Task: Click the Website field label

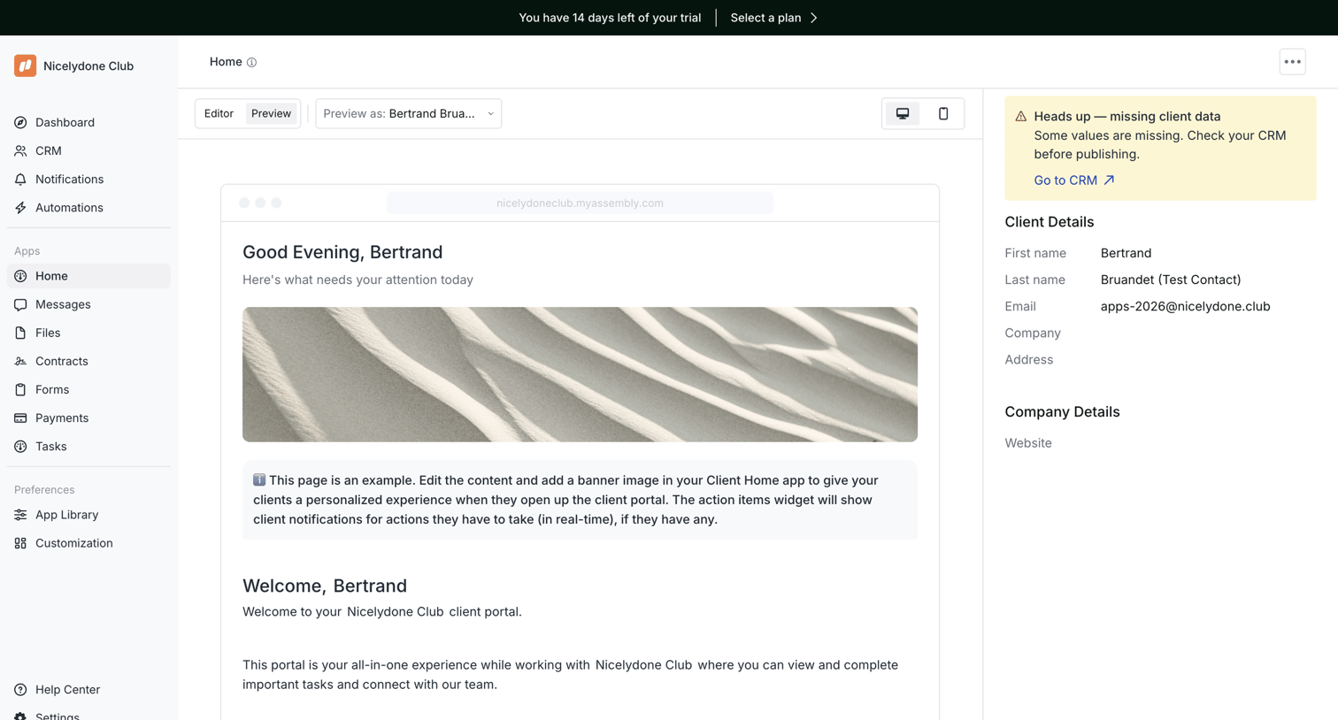Action: click(x=1028, y=443)
